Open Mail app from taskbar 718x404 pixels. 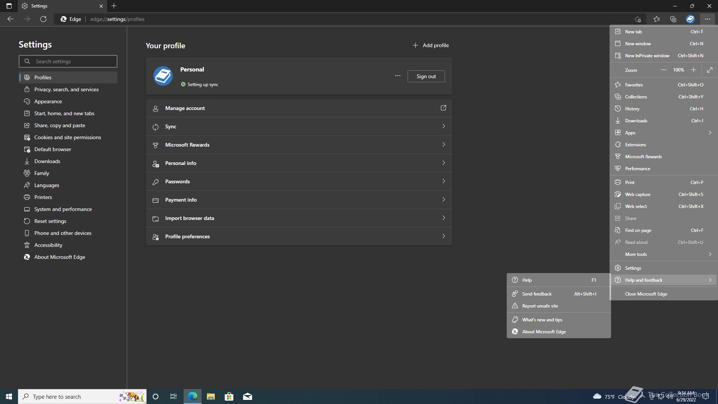click(248, 397)
